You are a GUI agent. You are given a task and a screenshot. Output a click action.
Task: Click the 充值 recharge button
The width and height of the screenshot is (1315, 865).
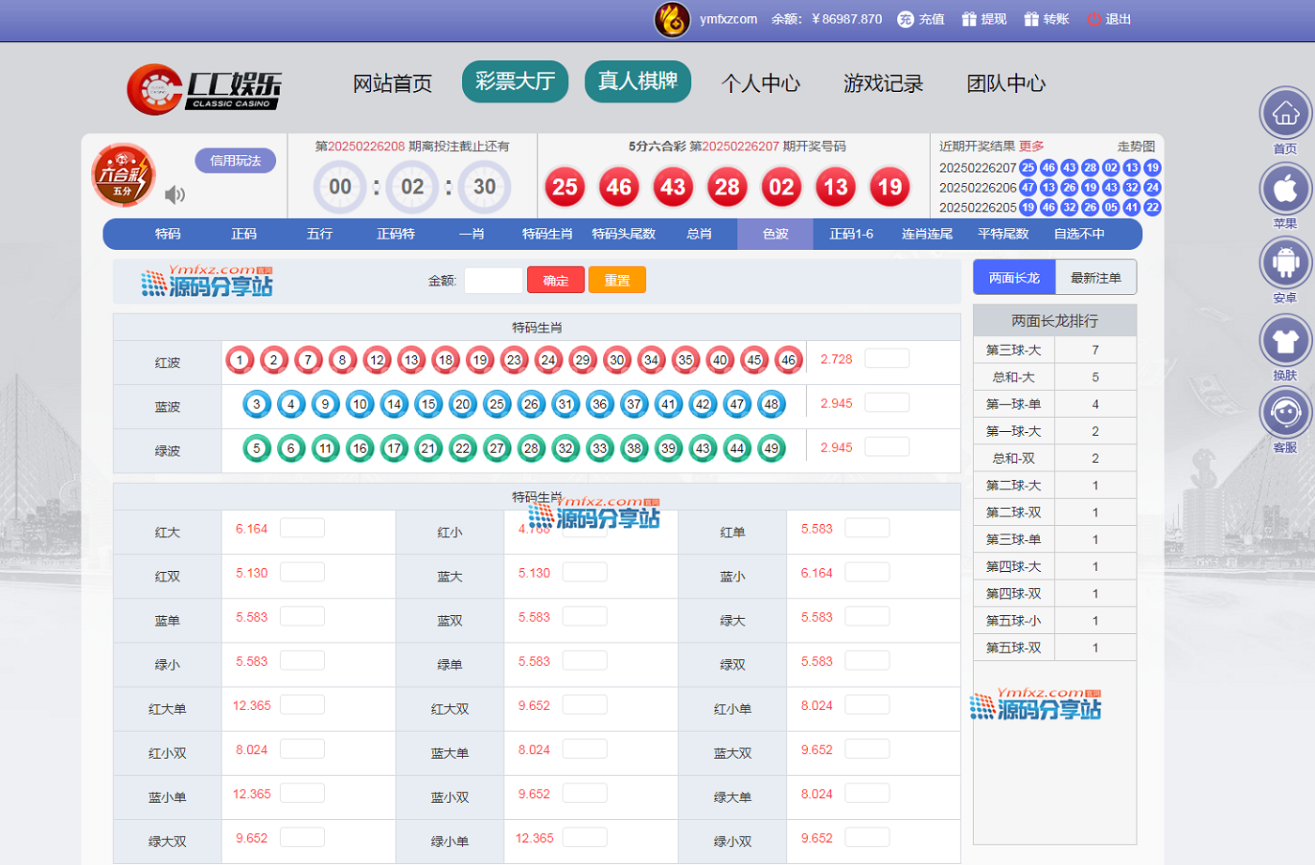(921, 19)
